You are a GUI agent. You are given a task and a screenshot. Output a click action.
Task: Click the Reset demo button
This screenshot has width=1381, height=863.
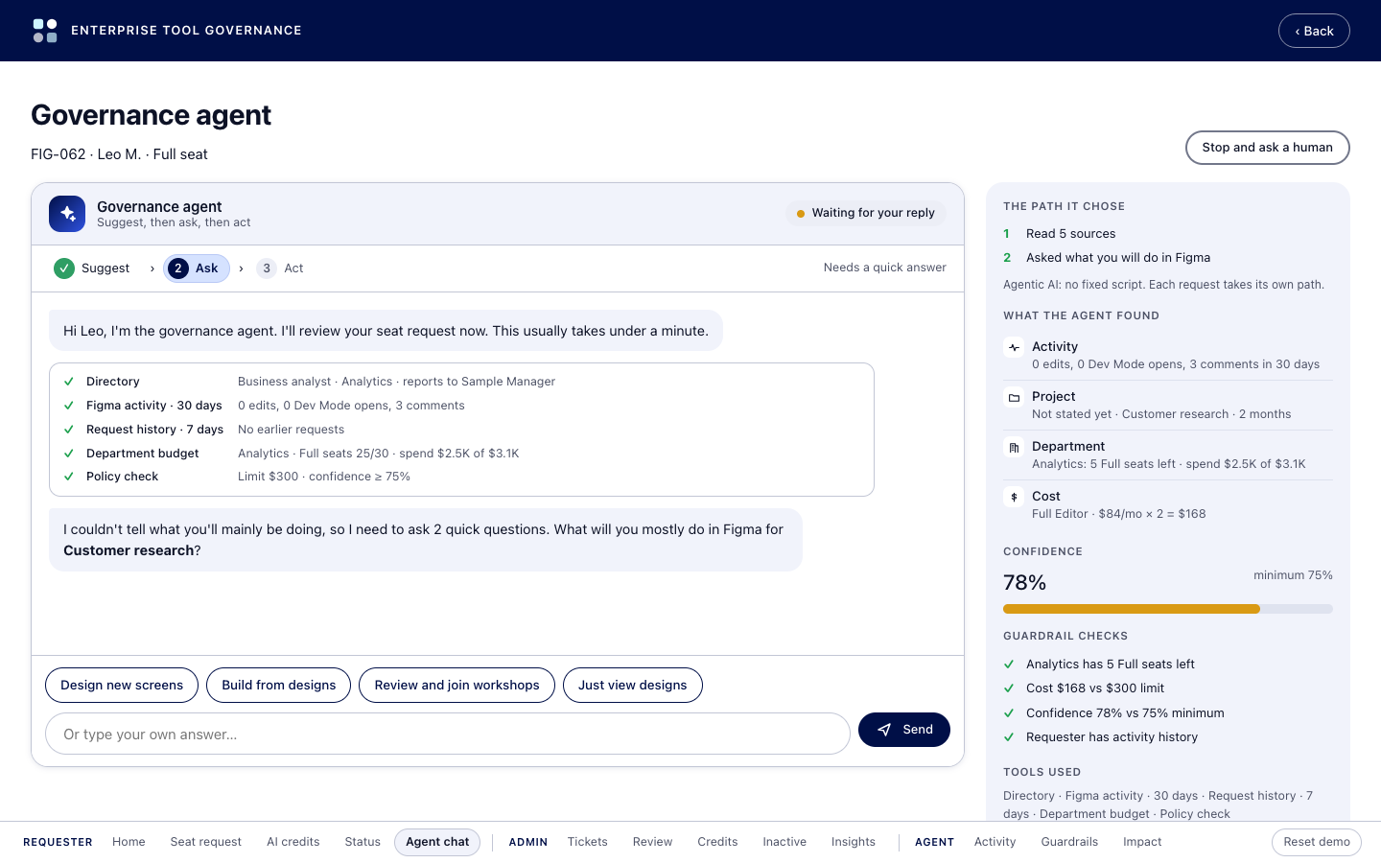point(1317,842)
